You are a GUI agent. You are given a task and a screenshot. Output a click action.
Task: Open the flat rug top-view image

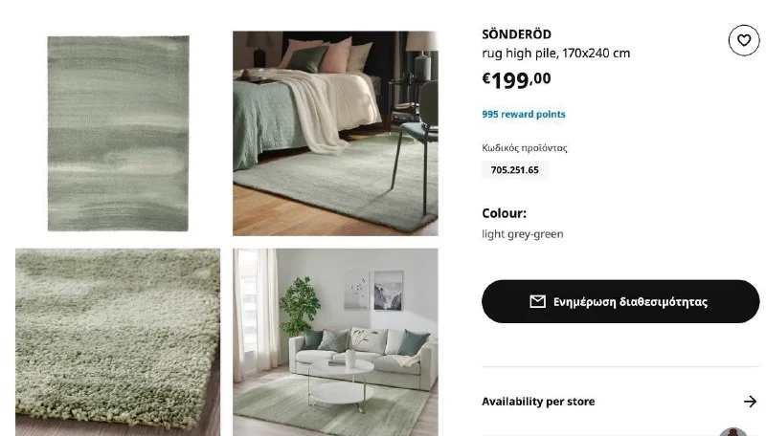click(118, 133)
